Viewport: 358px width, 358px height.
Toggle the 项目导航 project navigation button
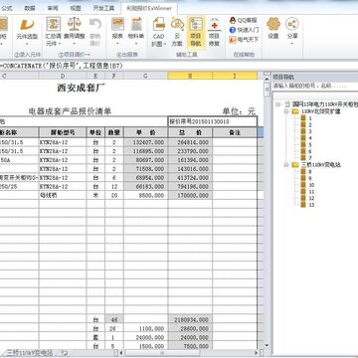coord(196,33)
